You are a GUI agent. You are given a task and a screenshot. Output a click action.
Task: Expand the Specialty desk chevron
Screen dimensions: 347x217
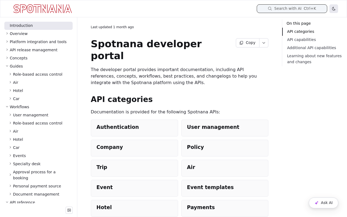point(10,164)
